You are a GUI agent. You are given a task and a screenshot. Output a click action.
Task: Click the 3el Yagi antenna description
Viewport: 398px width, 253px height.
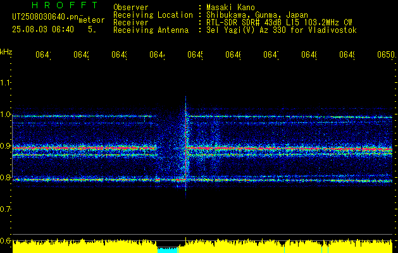coord(282,30)
